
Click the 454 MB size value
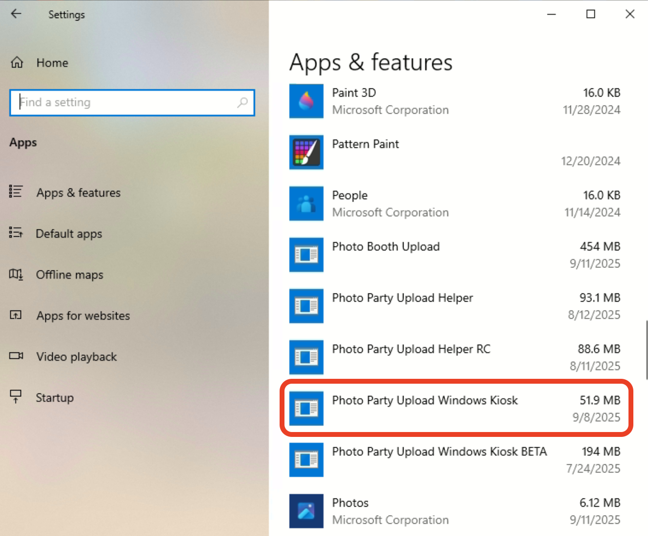coord(600,247)
